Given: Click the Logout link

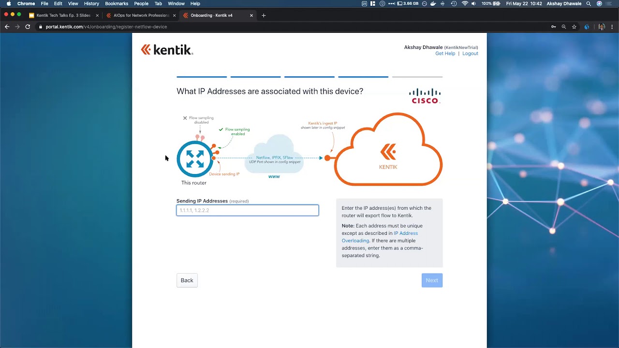Looking at the screenshot, I should pyautogui.click(x=470, y=54).
